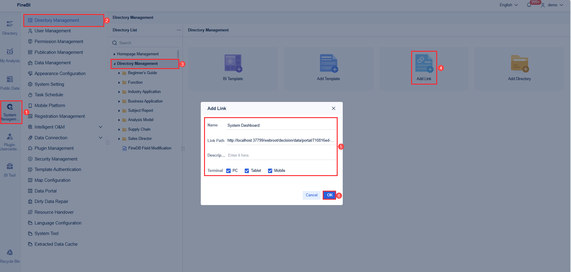Viewport: 571px width, 272px height.
Task: Open the Directory List three-dots menu
Action: pos(179,30)
